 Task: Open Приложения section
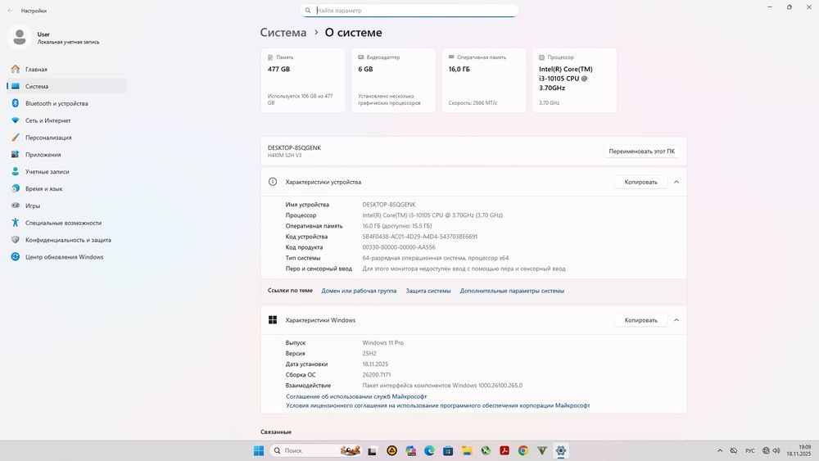[66, 155]
